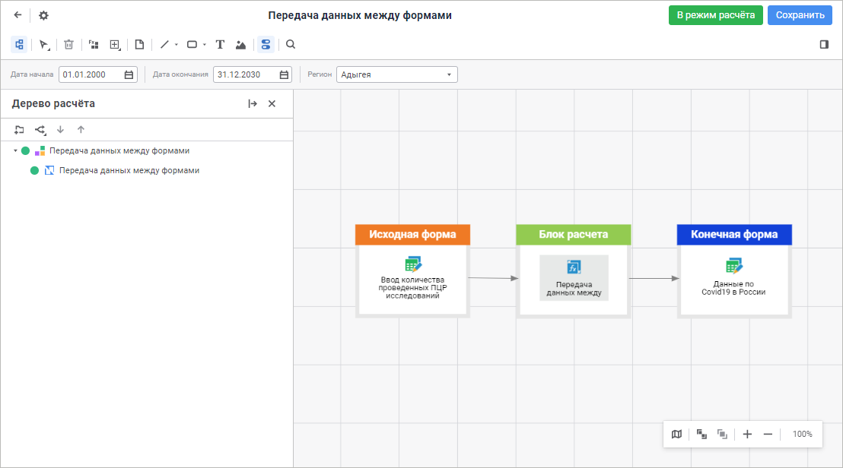Click the trash delete icon in toolbar
Screen dimensions: 843x468
[68, 45]
